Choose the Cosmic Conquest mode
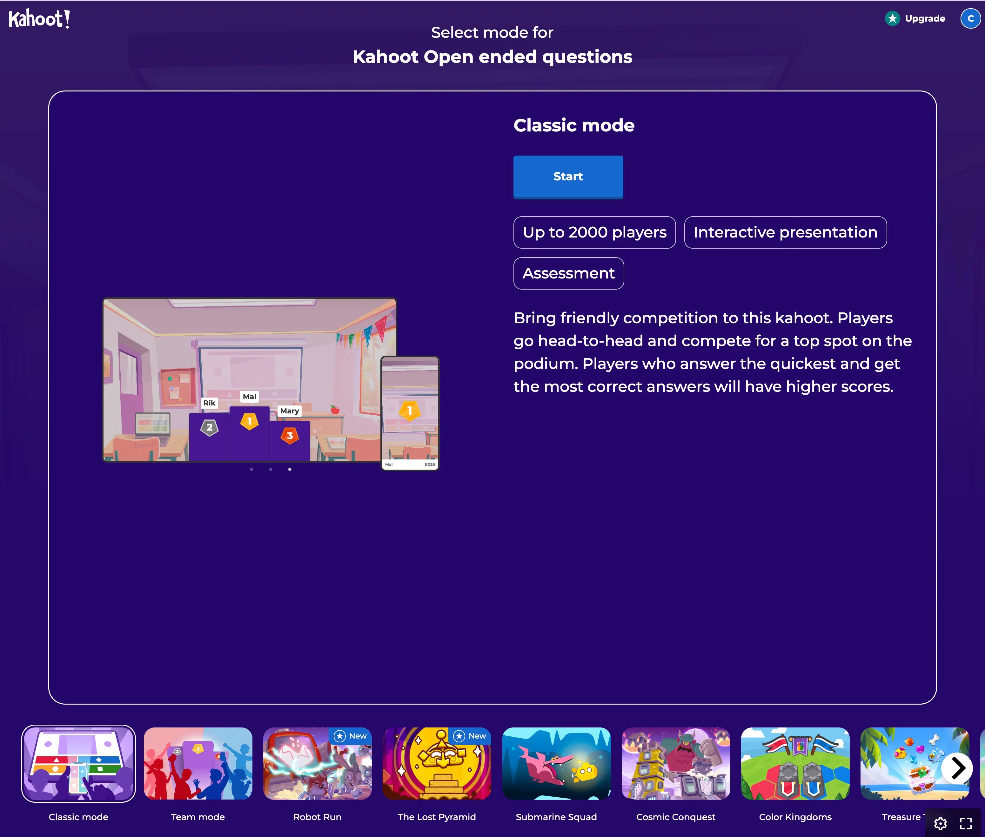Screen dimensions: 985x837 coord(676,763)
